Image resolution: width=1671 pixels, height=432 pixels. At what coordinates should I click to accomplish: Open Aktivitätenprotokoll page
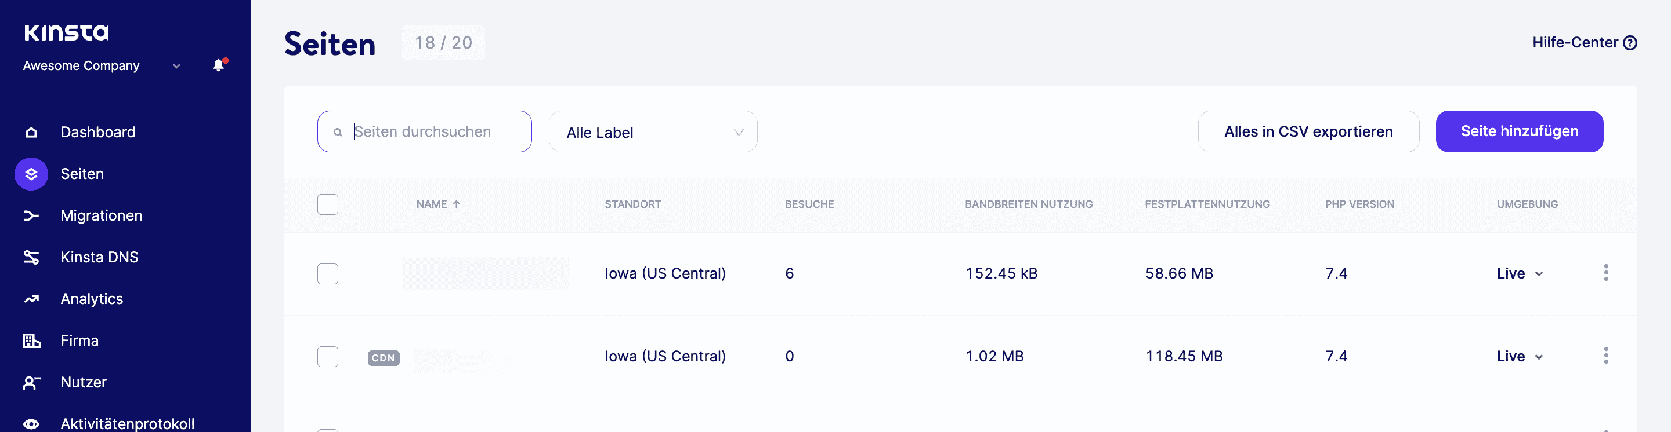coord(127,424)
